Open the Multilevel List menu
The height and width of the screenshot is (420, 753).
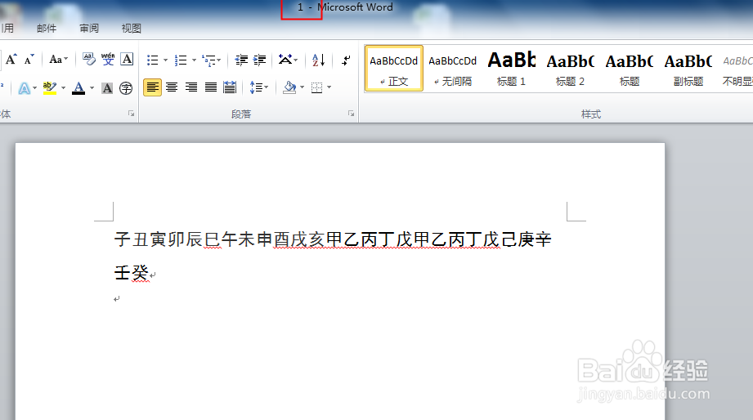211,60
